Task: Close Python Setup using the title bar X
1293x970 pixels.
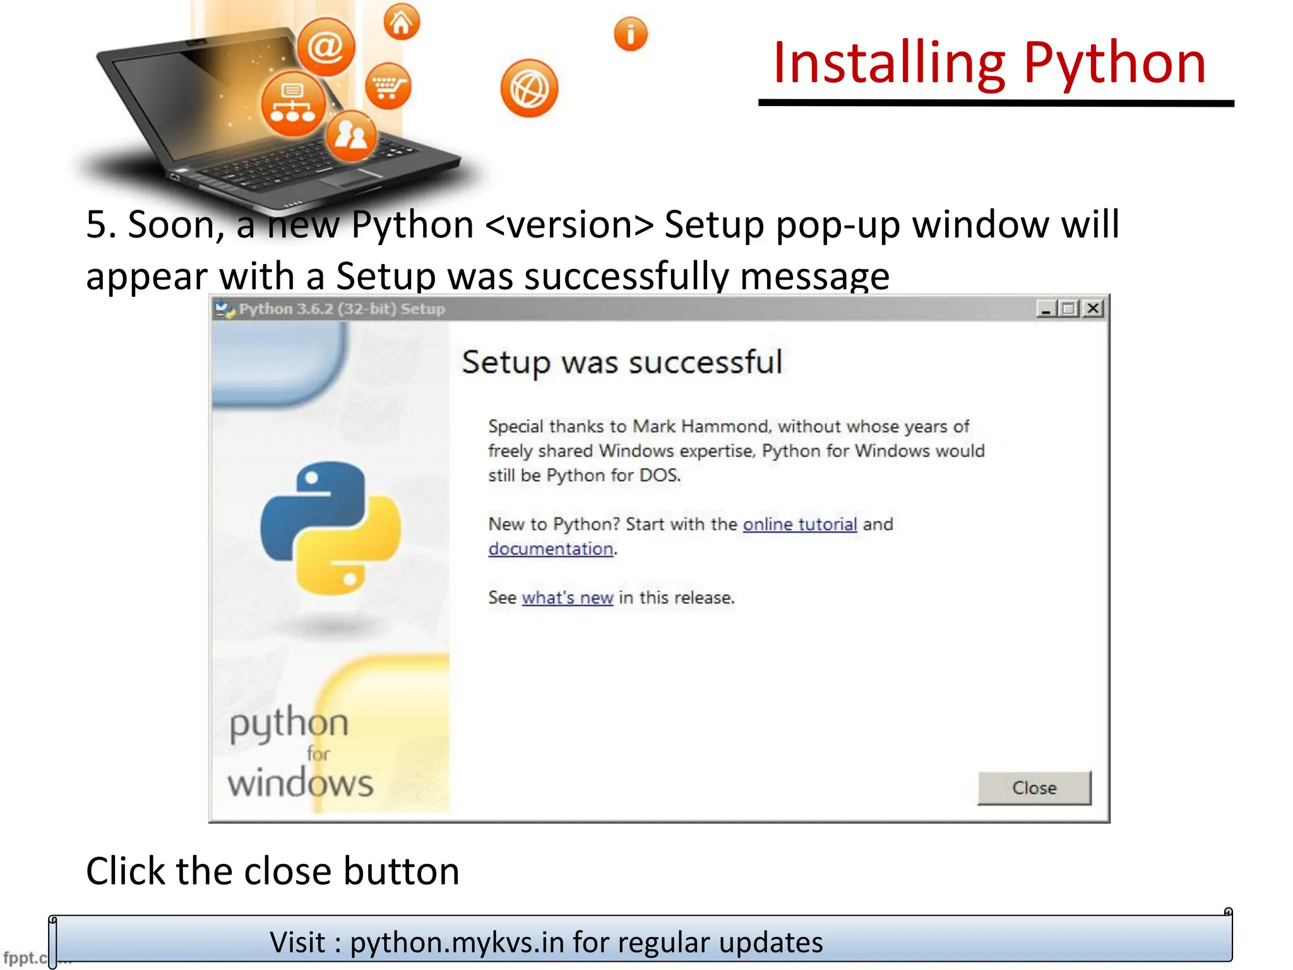Action: pyautogui.click(x=1093, y=309)
